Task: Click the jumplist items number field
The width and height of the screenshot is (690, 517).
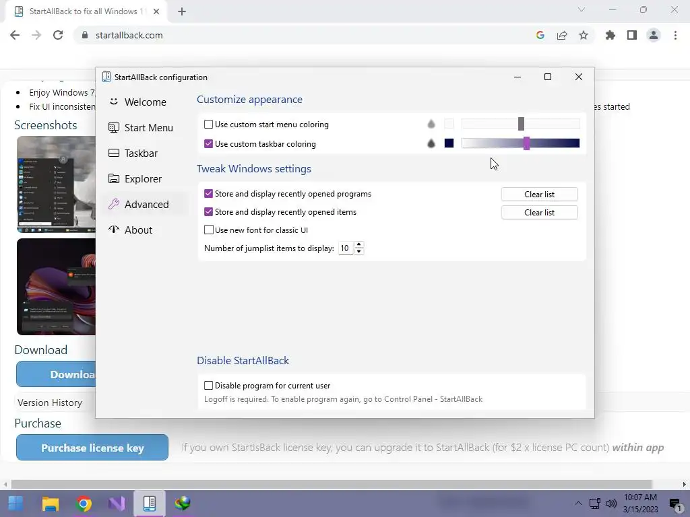Action: coord(346,248)
